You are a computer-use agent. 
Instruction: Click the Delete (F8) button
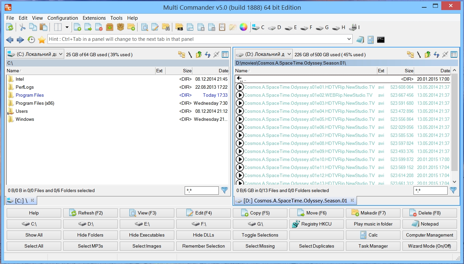pyautogui.click(x=430, y=213)
